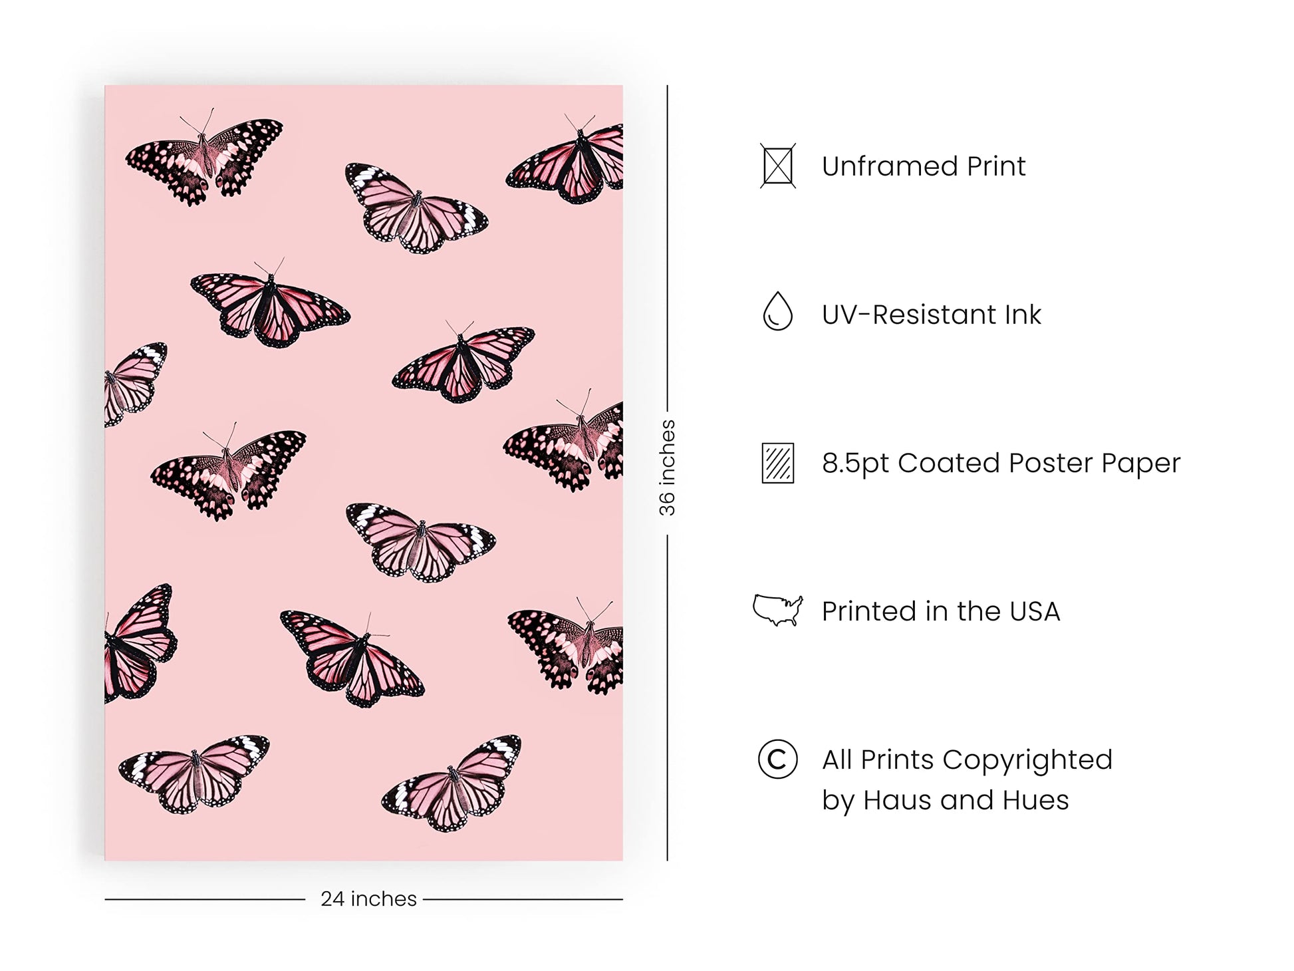
Task: Click the horizontal line left of "24 inches"
Action: [x=204, y=900]
